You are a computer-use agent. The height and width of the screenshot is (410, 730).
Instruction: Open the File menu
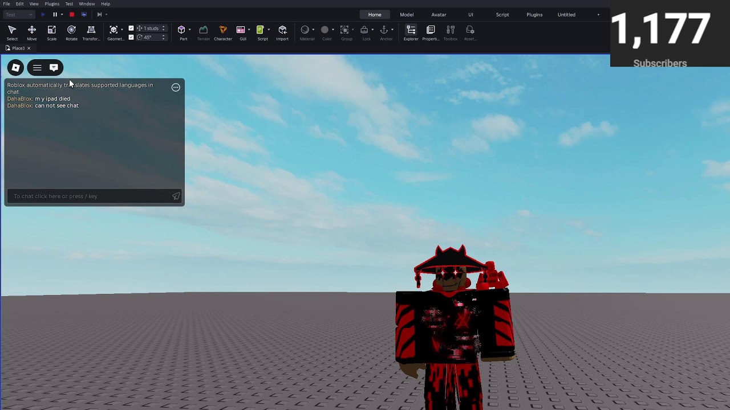click(x=6, y=4)
